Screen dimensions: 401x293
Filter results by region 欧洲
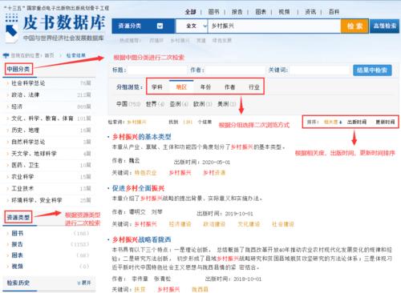[x=203, y=104]
